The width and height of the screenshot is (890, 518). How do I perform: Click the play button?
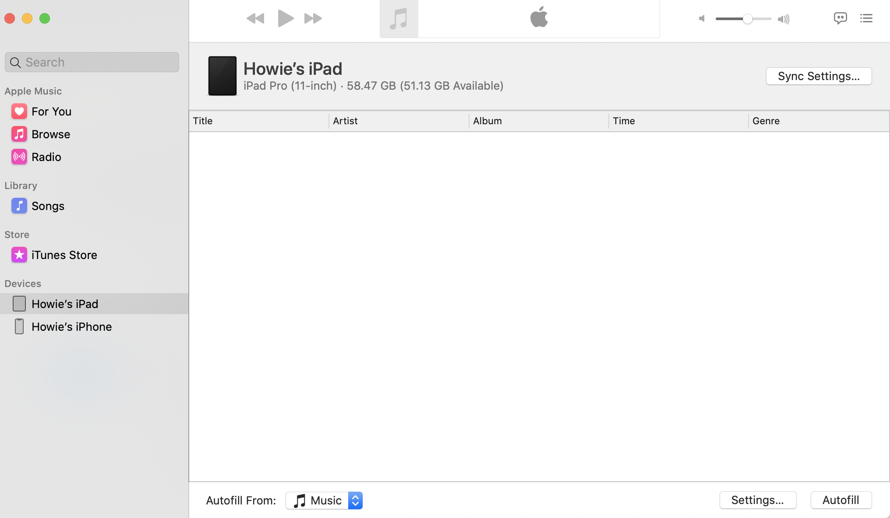tap(285, 18)
